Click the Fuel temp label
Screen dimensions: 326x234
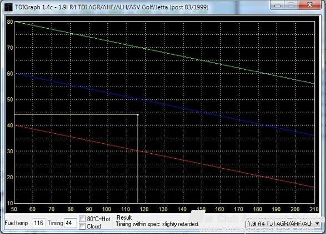(x=16, y=223)
